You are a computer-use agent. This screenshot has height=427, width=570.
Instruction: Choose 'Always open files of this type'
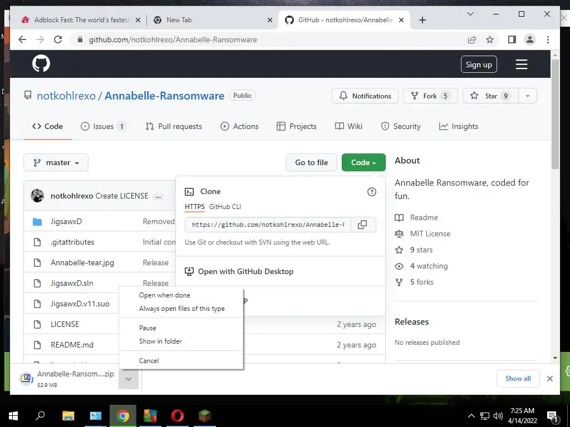[181, 309]
